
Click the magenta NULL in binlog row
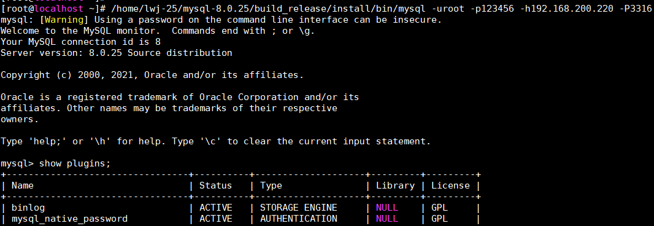(387, 208)
